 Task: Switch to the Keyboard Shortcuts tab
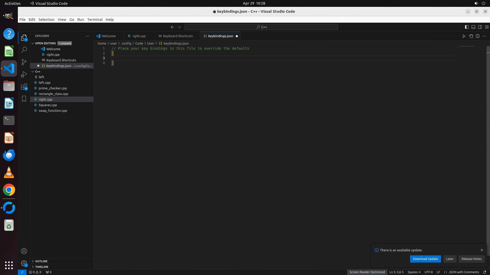pos(178,36)
